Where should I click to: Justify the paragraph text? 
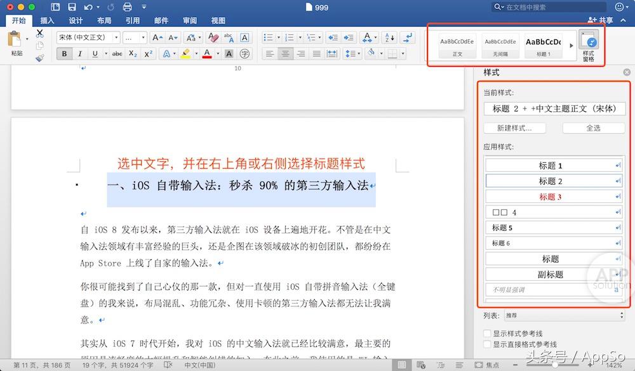point(316,53)
